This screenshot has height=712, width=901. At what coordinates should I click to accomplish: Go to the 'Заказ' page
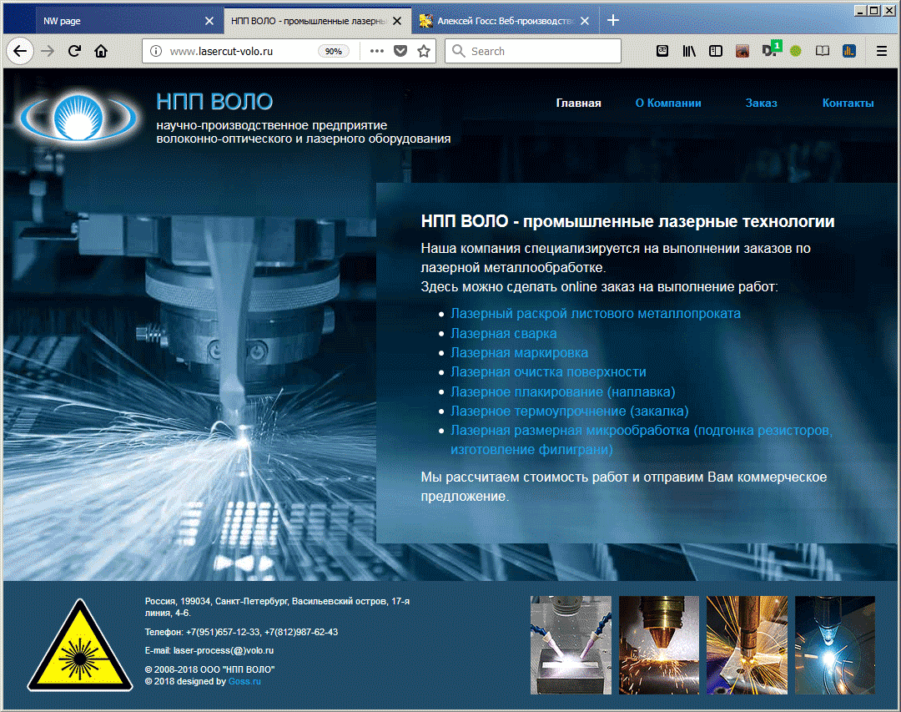tap(762, 104)
